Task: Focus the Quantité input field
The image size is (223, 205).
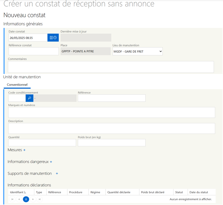Action: coord(42,143)
